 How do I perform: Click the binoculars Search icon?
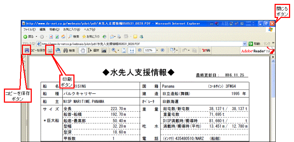point(65,51)
